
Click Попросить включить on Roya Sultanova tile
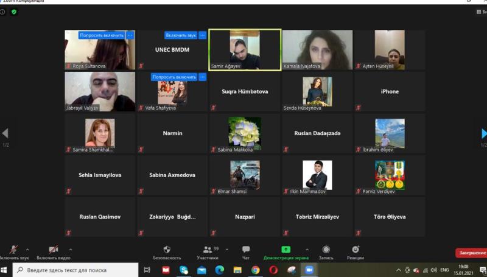[102, 35]
